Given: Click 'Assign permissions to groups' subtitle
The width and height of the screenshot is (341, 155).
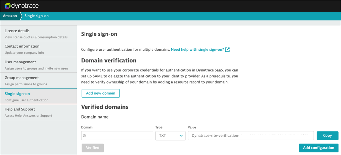Looking at the screenshot, I should 26,84.
